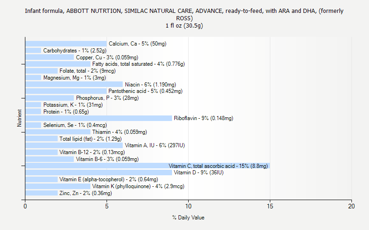
Task: Click the blue bar for Vitamin A
Action: pyautogui.click(x=74, y=145)
